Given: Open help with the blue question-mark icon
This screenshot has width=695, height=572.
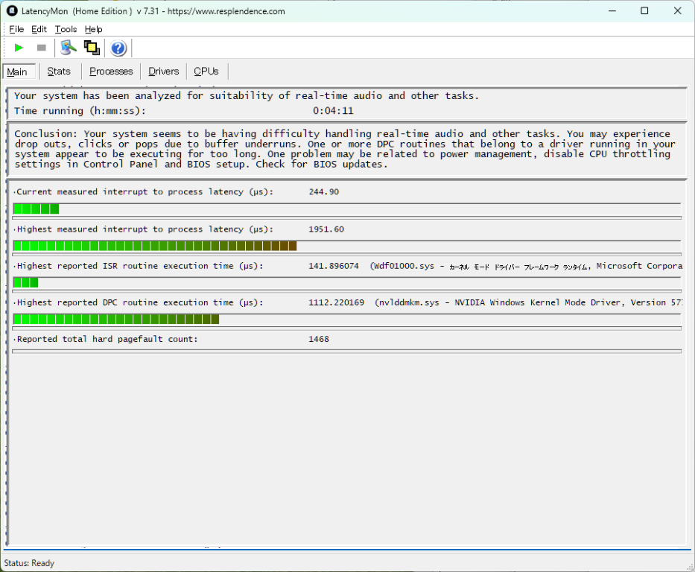Looking at the screenshot, I should [118, 48].
